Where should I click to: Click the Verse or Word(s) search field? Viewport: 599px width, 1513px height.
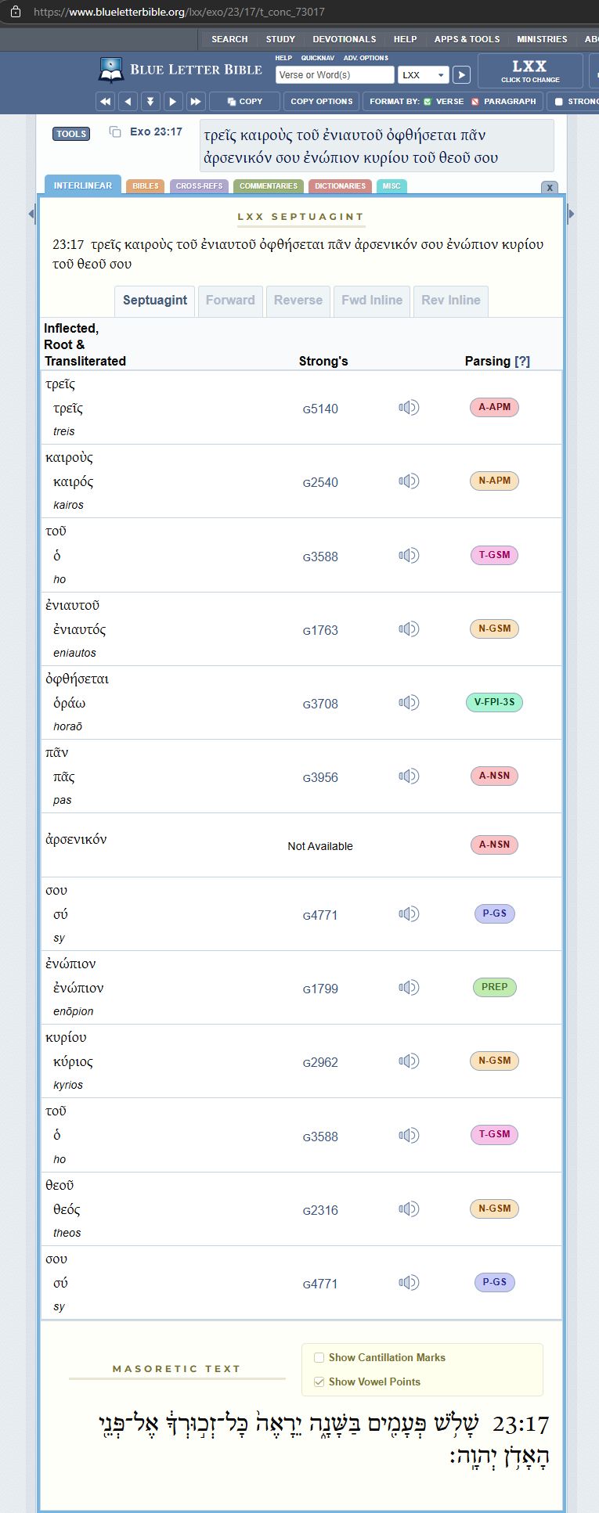click(334, 75)
